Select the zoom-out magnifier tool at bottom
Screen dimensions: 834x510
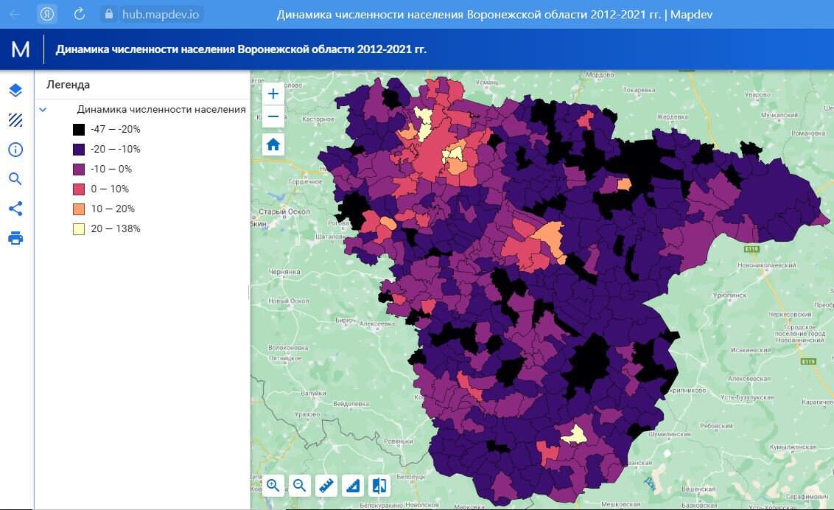pyautogui.click(x=300, y=485)
